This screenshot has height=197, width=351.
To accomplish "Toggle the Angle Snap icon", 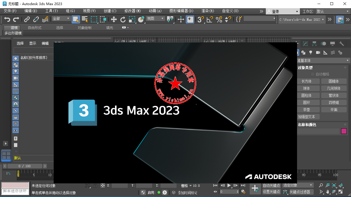I will point(210,19).
